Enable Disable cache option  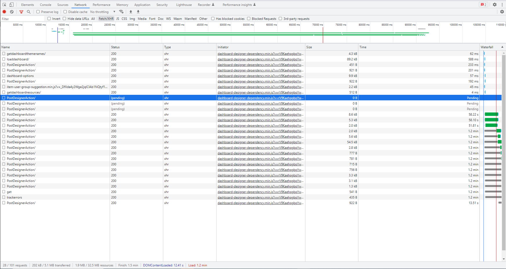coord(64,12)
